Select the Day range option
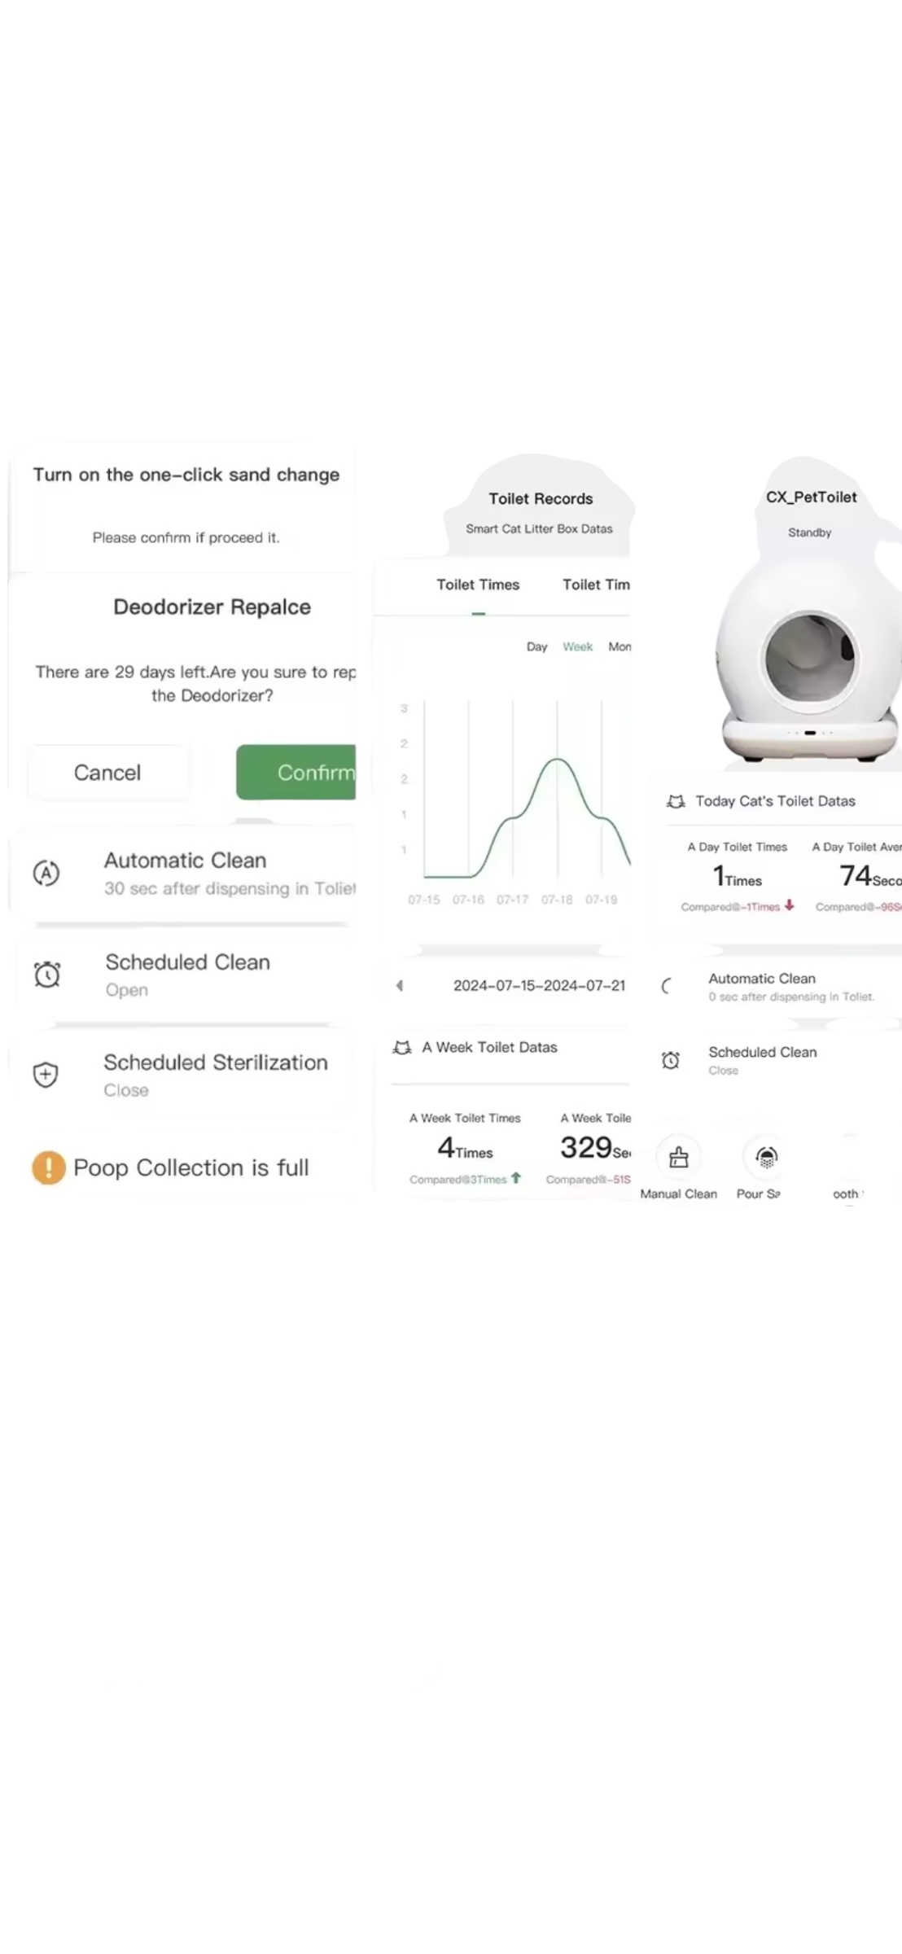Image resolution: width=902 pixels, height=1954 pixels. pyautogui.click(x=536, y=646)
